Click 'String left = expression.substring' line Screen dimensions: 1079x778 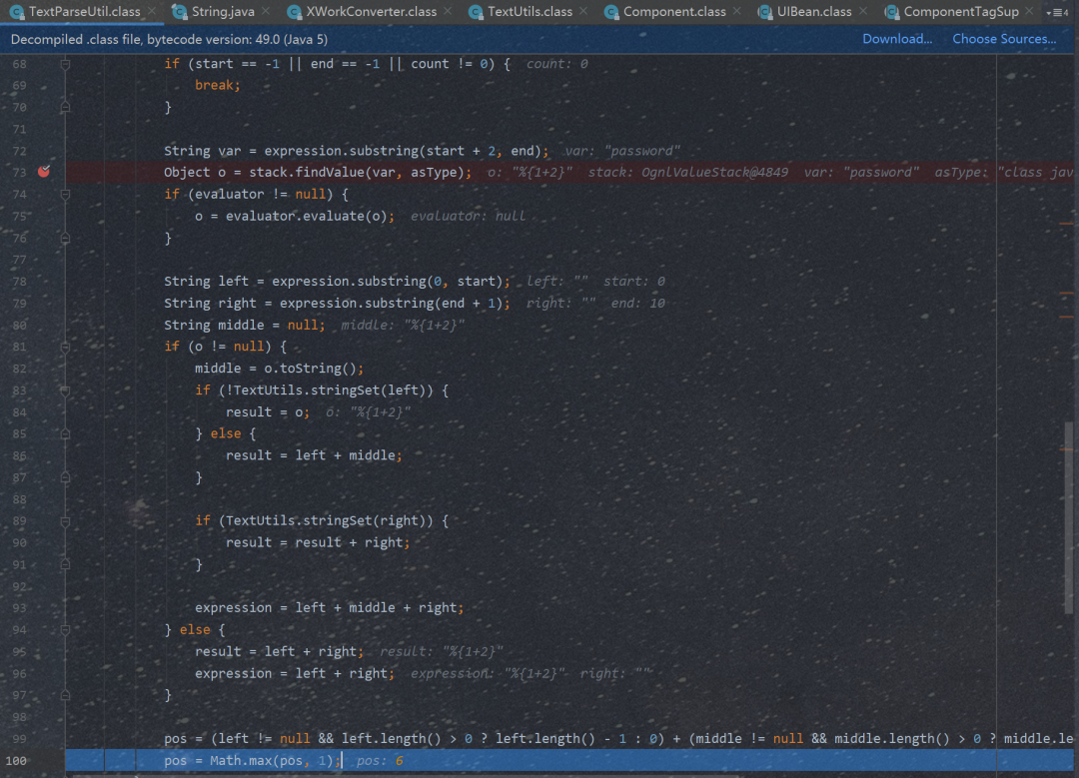[337, 281]
